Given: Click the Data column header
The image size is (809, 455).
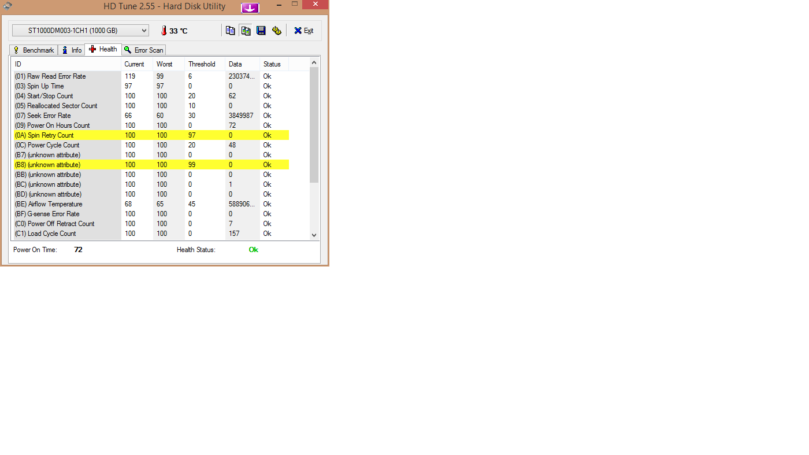Looking at the screenshot, I should pos(243,64).
